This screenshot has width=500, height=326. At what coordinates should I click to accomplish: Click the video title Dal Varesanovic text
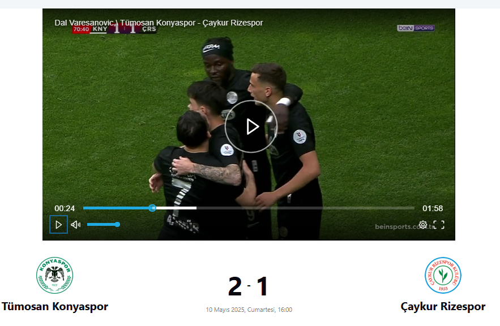tap(84, 23)
